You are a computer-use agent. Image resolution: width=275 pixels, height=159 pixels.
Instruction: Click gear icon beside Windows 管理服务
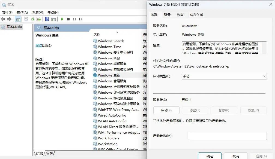click(x=95, y=81)
